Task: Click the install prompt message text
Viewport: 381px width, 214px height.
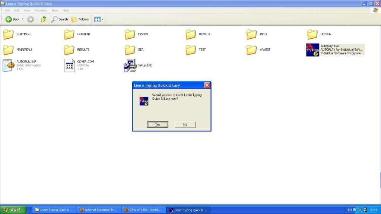Action: point(177,97)
